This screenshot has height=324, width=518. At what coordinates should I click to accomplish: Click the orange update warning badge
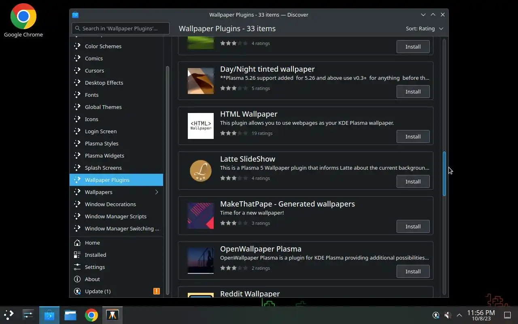tap(157, 291)
